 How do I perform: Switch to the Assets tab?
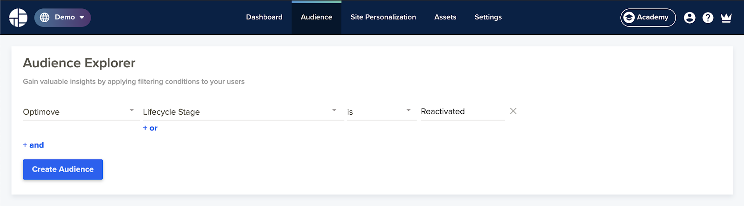coord(445,17)
